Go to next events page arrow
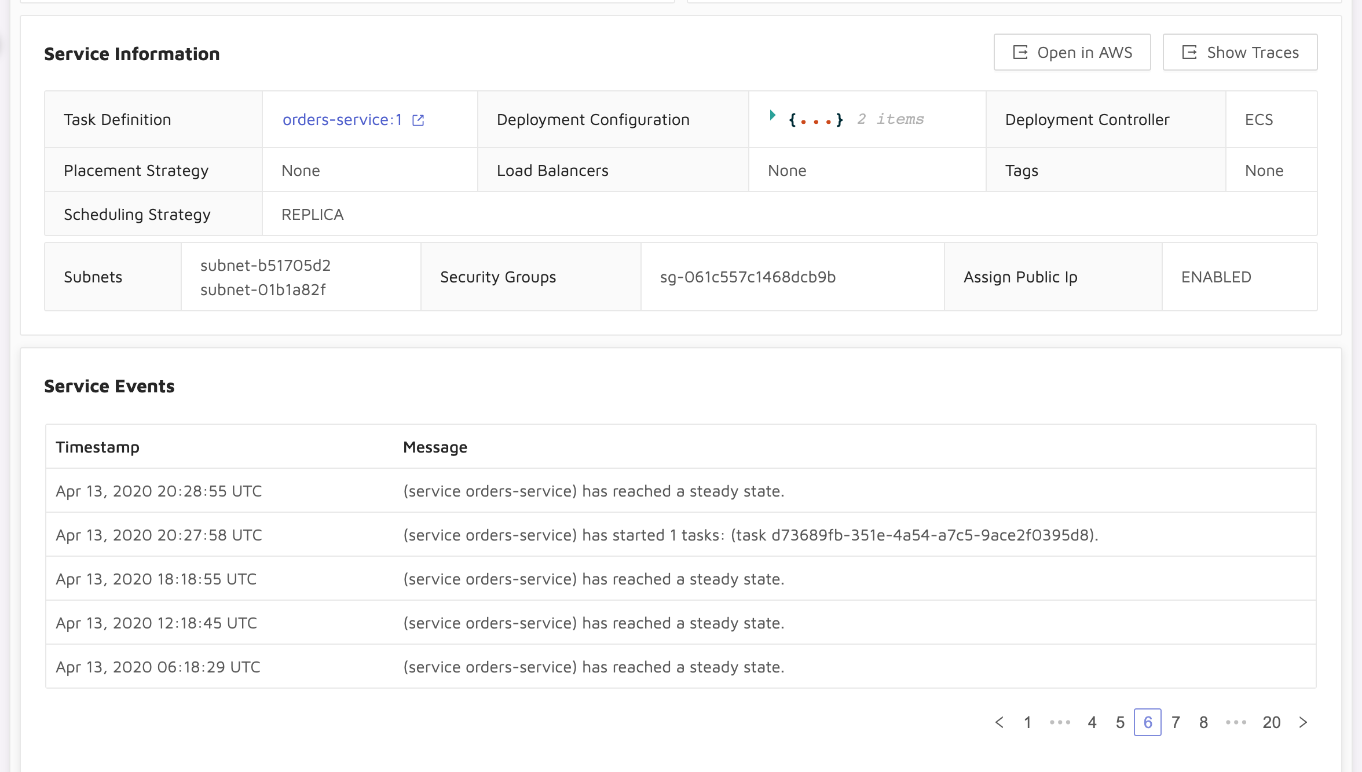 click(1303, 722)
